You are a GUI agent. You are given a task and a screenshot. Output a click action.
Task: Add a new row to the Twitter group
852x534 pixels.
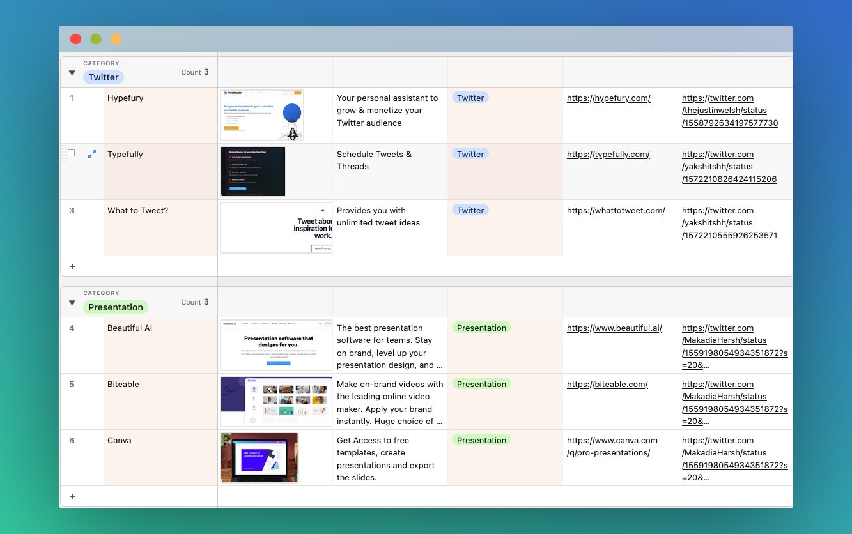[x=72, y=266]
